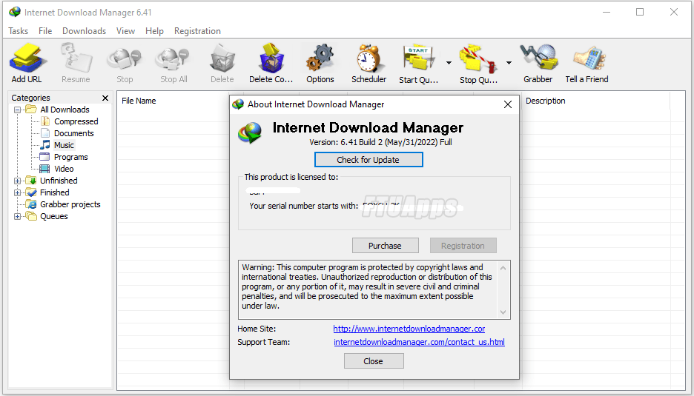Maximize the main IDM window
Image resolution: width=694 pixels, height=396 pixels.
click(x=640, y=12)
